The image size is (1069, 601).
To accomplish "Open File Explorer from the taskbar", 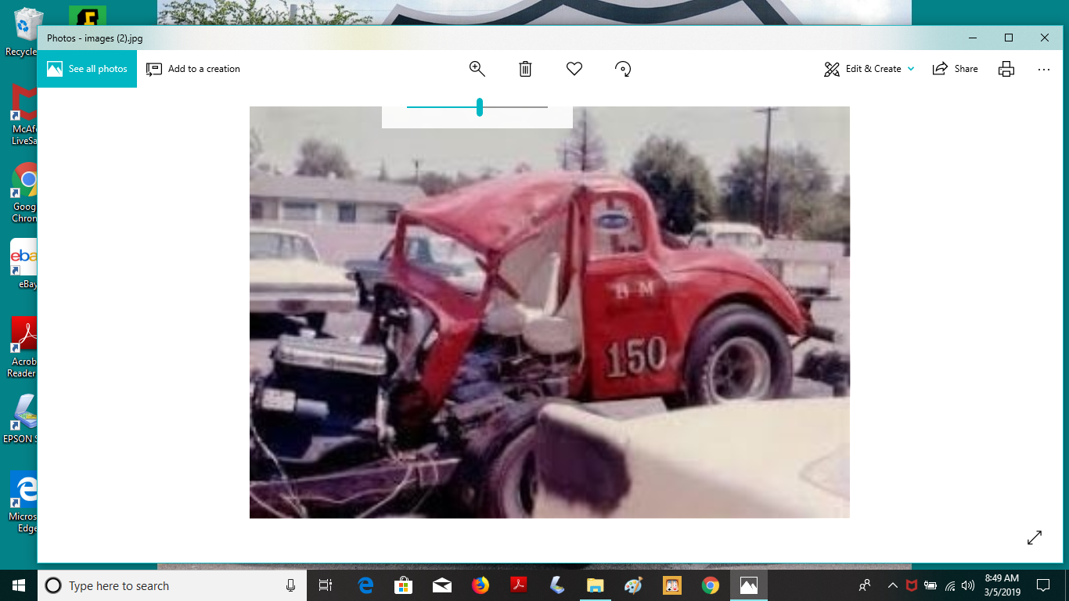I will [x=596, y=585].
